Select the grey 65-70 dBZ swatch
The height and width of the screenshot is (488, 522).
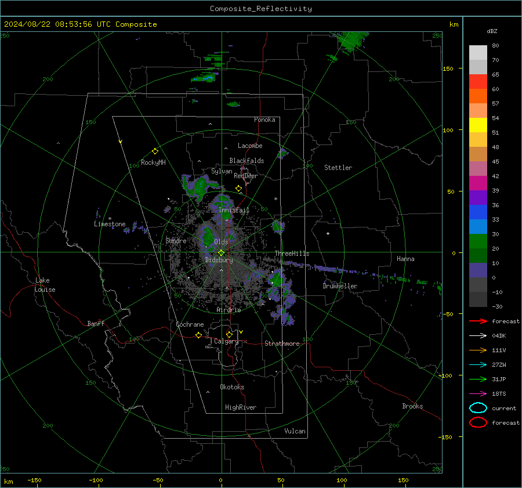[478, 67]
